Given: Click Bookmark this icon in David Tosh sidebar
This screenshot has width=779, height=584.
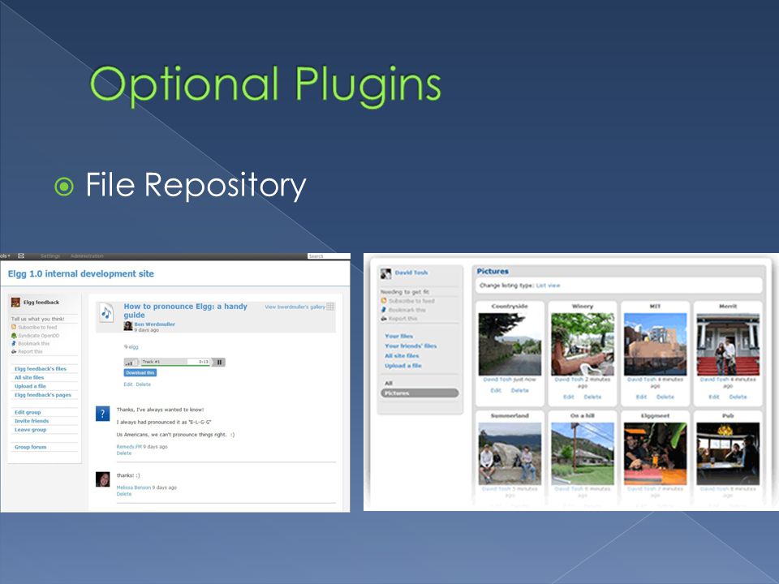Looking at the screenshot, I should click(384, 310).
